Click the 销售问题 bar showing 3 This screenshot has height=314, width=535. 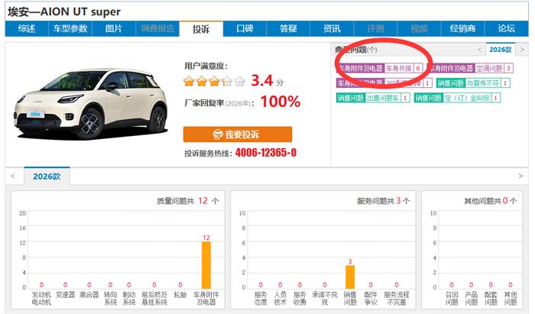click(350, 277)
